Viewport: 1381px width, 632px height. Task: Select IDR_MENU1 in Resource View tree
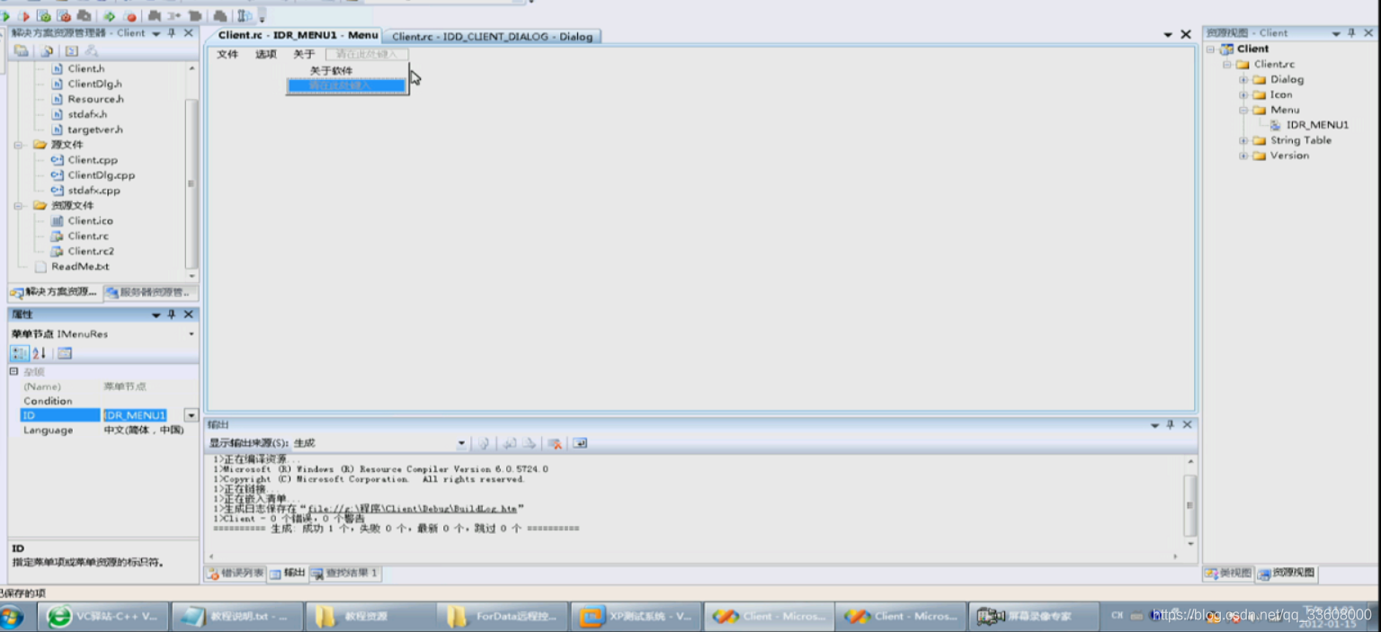(x=1309, y=126)
